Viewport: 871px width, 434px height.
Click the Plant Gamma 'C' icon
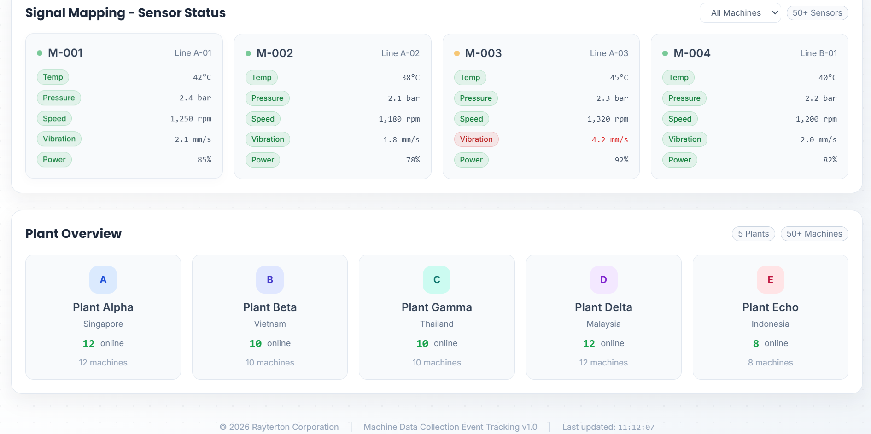pos(437,280)
